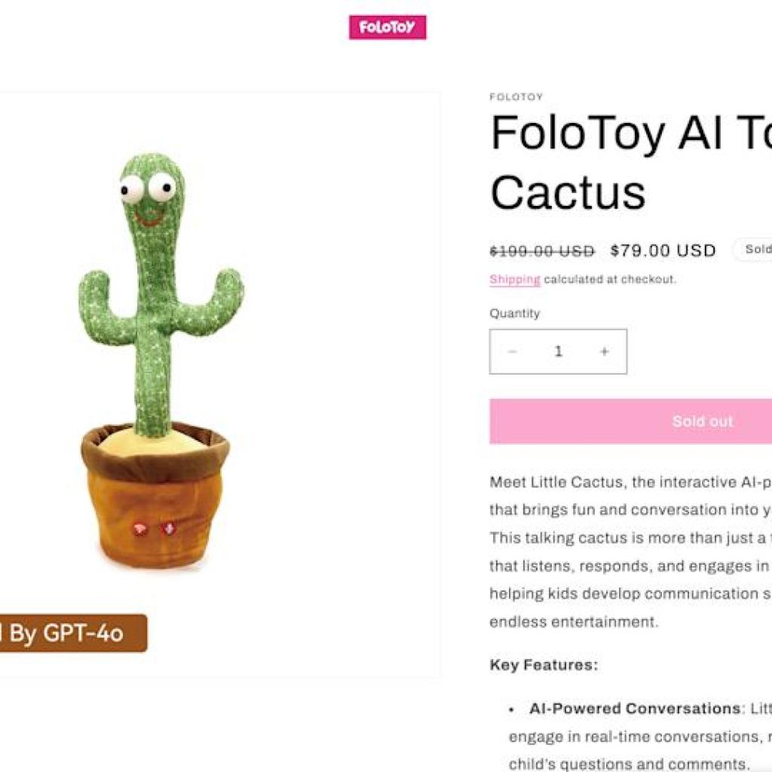
Task: Click the 'Quantity' label text
Action: [513, 312]
